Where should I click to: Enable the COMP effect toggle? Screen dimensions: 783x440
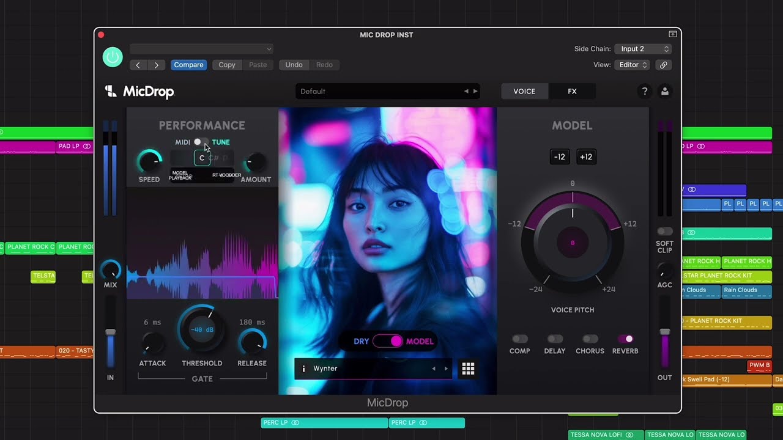(519, 339)
